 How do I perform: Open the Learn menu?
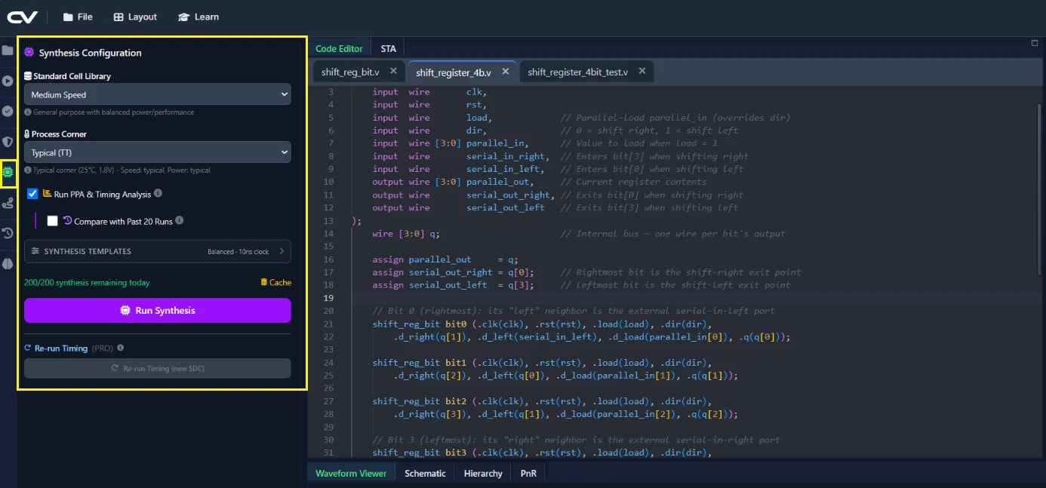tap(198, 17)
